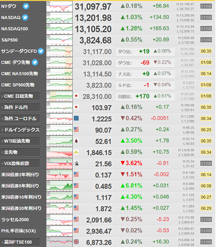216x247 pixels.
Task: Click US flag on 米国債券10年利回り row
Action: click(76, 197)
